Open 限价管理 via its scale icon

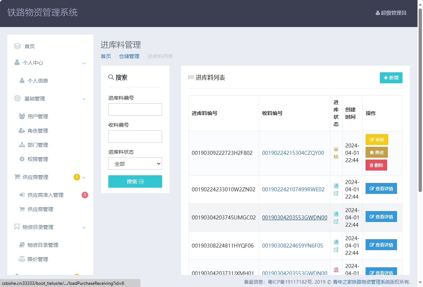click(x=22, y=259)
